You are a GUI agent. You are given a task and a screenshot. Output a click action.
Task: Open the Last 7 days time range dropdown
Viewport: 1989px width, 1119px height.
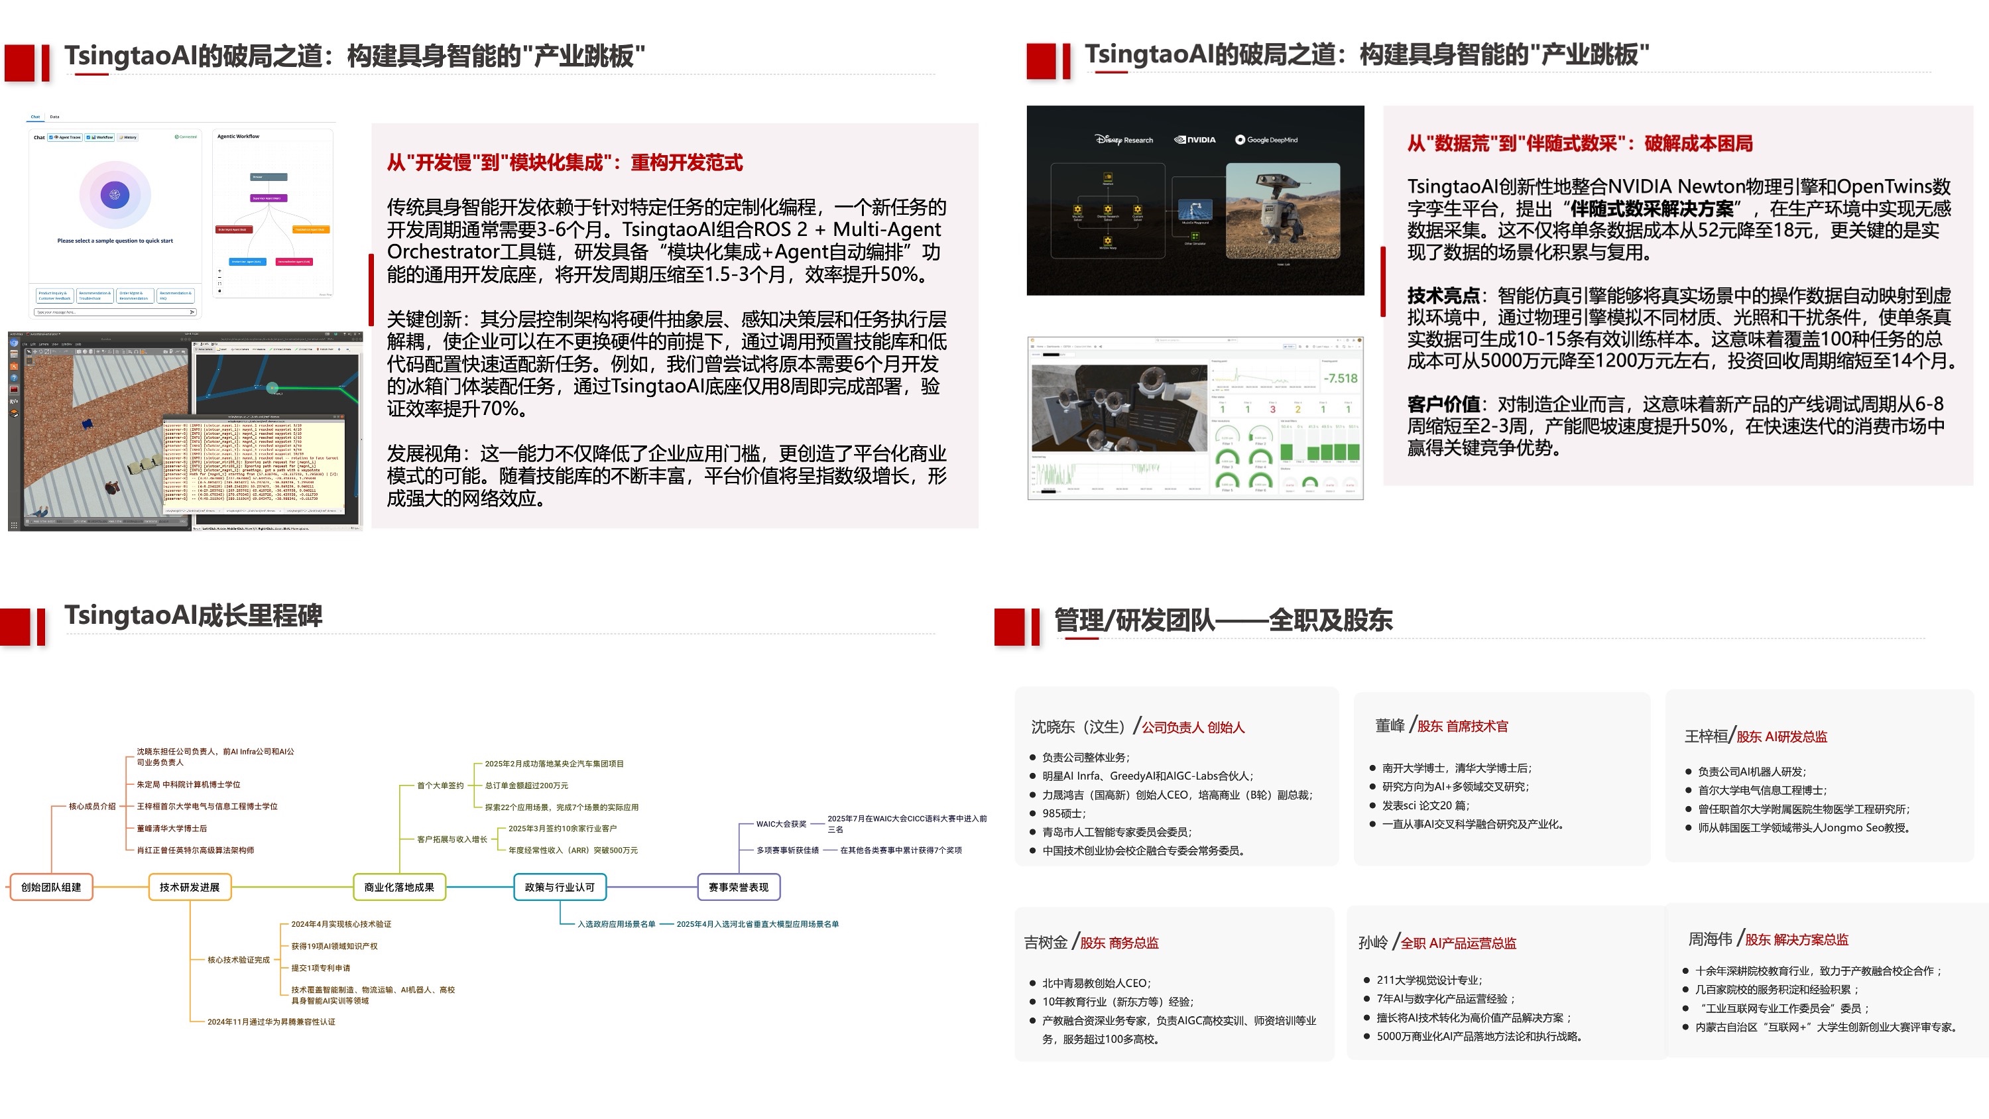[1322, 347]
